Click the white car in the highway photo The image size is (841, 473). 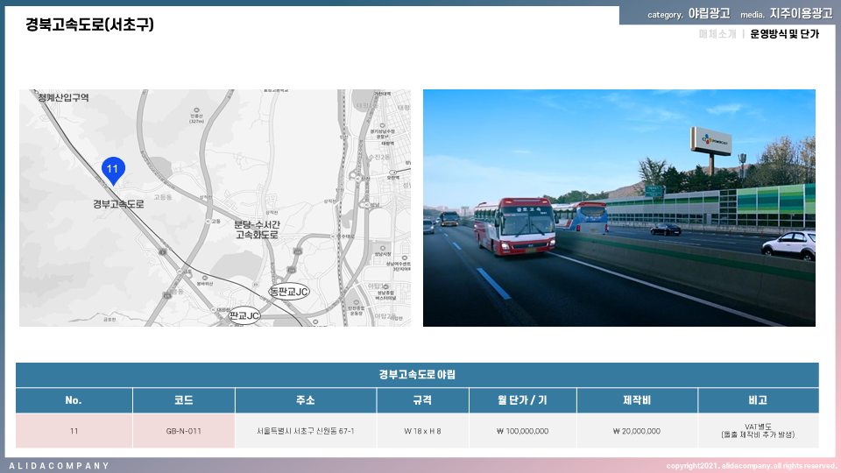point(788,244)
